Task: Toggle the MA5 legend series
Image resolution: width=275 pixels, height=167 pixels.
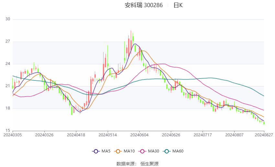Action: tap(101, 151)
